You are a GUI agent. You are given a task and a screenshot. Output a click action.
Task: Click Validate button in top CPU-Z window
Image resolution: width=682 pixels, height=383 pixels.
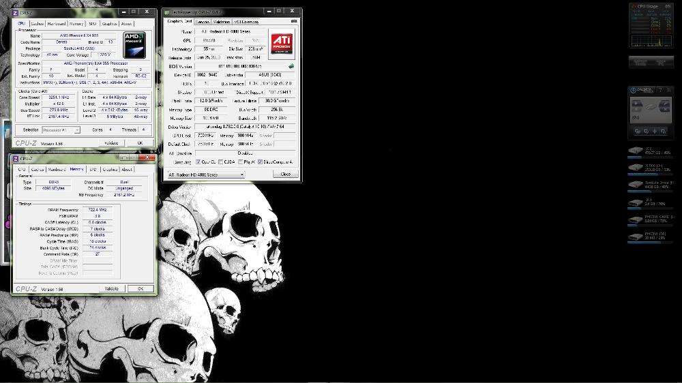point(111,143)
